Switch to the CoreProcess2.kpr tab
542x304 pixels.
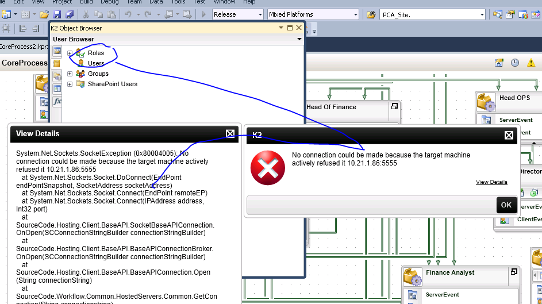[24, 47]
